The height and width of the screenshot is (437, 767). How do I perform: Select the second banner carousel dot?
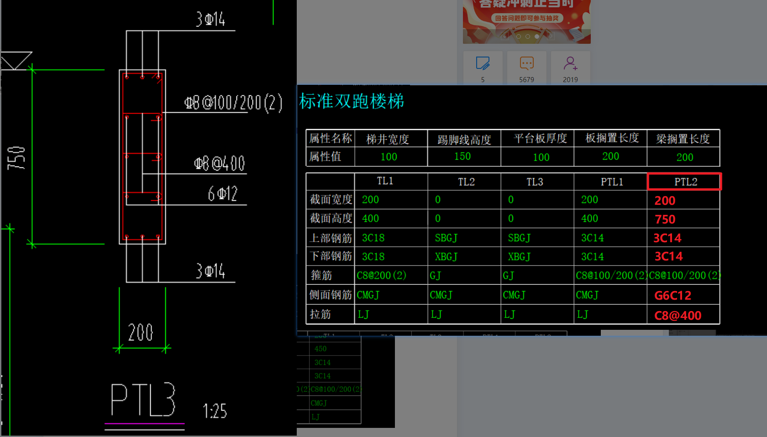(x=528, y=36)
